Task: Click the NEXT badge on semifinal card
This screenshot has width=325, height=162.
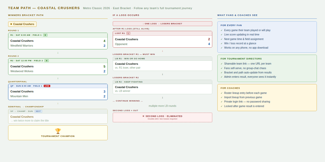Action: point(38,111)
